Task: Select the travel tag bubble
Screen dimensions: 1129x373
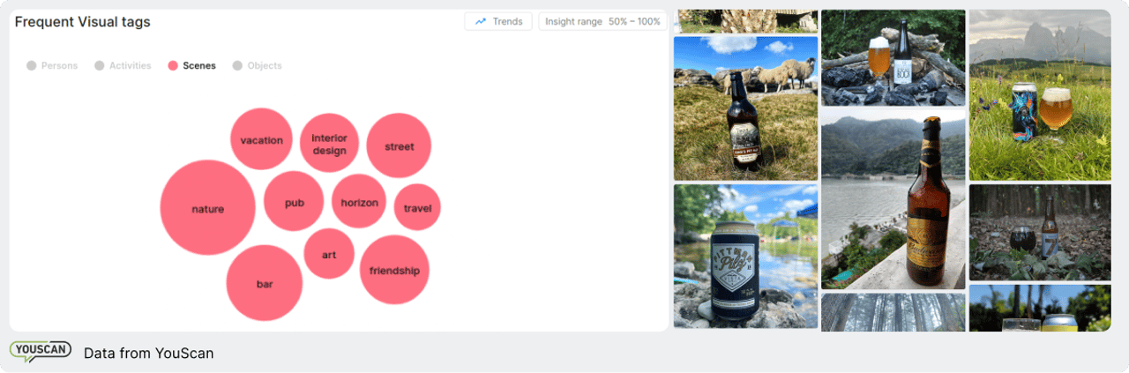Action: pyautogui.click(x=417, y=208)
